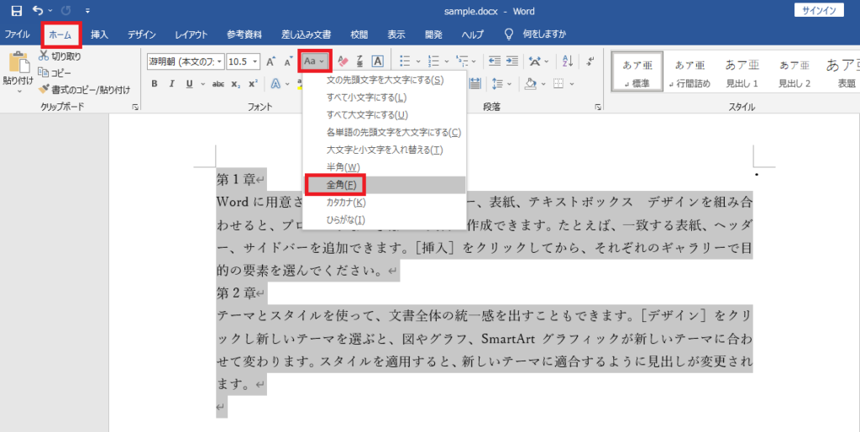Open the Line Spacing dropdown arrow
Viewport: 860px width, 432px height.
(x=510, y=84)
